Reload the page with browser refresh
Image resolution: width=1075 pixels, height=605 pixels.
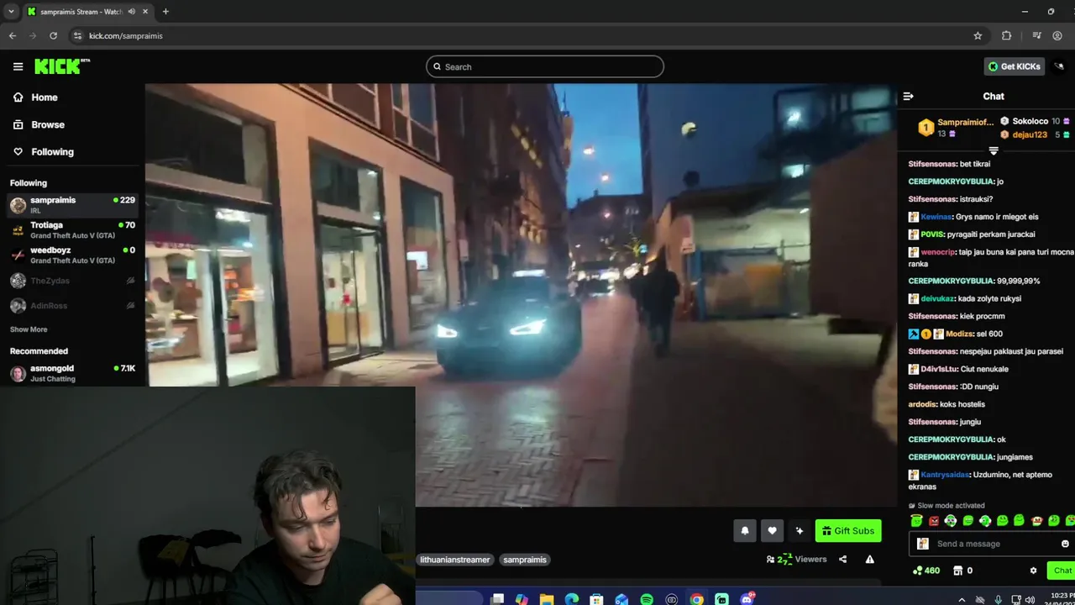tap(53, 35)
